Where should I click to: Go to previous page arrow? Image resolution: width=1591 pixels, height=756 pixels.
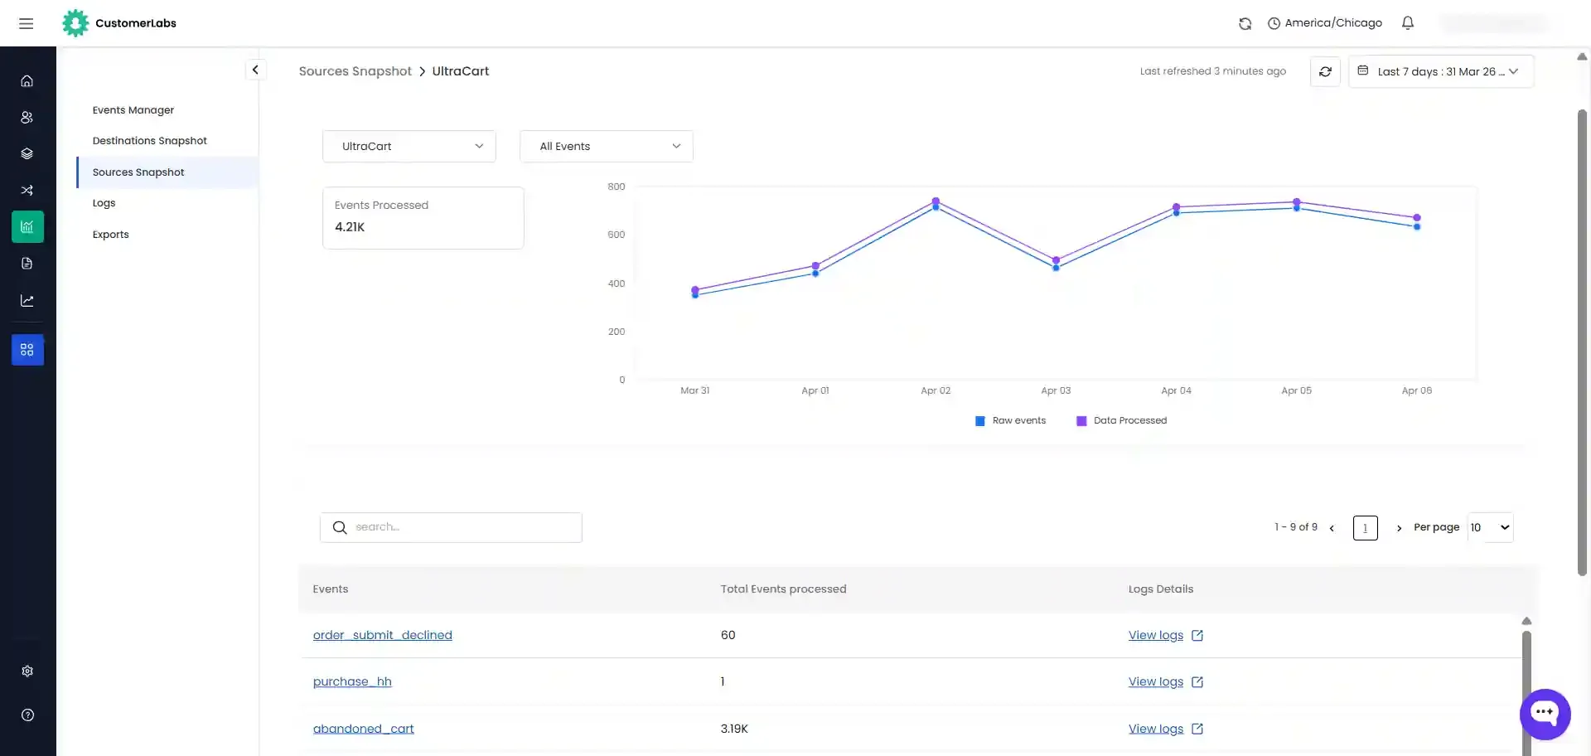point(1332,528)
